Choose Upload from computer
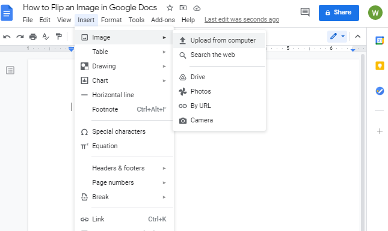This screenshot has height=231, width=388. (219, 40)
